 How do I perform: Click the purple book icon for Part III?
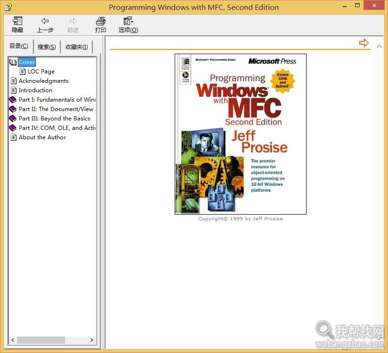coord(13,119)
